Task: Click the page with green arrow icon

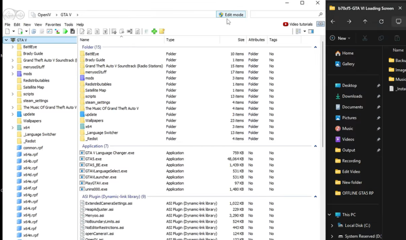Action: click(20, 31)
